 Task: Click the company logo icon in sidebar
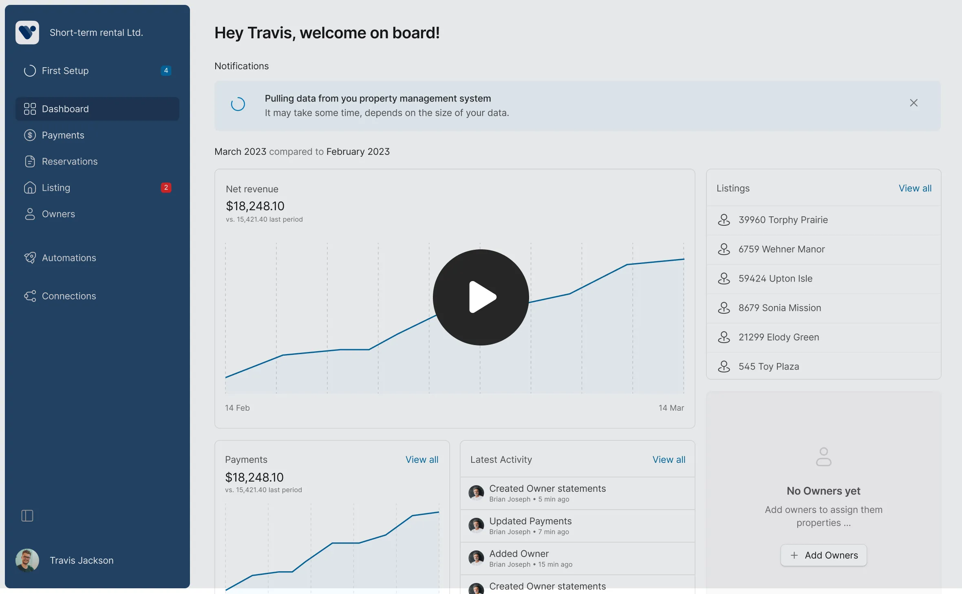pyautogui.click(x=27, y=33)
